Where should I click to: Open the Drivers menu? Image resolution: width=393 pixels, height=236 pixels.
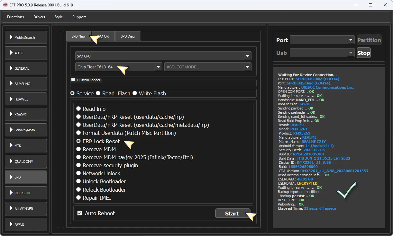pos(39,17)
